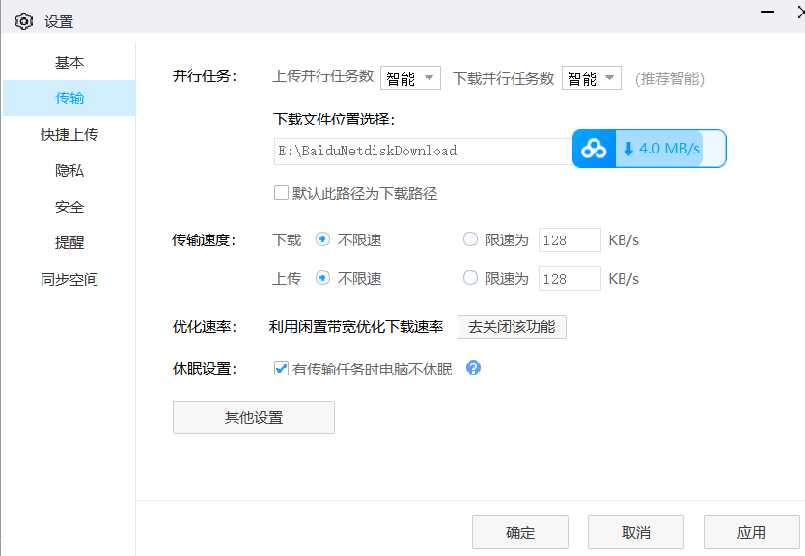Switch to the 快捷上传 tab
This screenshot has height=556, width=805.
[x=69, y=133]
